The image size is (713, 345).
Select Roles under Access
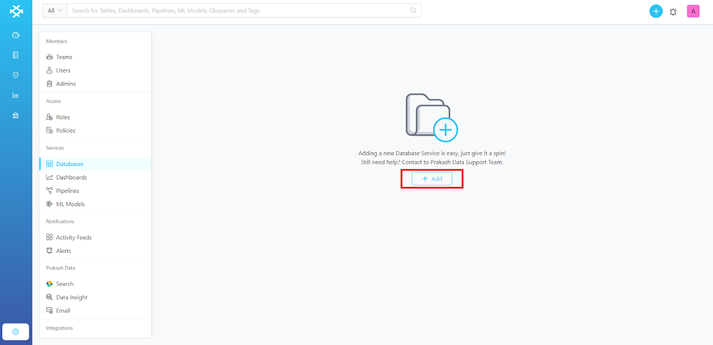pyautogui.click(x=63, y=117)
